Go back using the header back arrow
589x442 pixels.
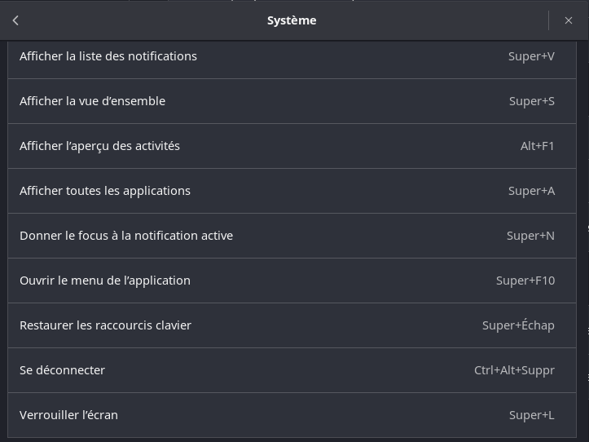click(x=15, y=20)
